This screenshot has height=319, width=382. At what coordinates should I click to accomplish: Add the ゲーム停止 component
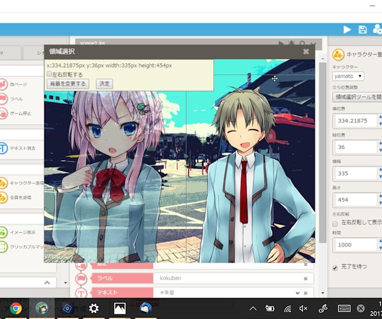[16, 113]
